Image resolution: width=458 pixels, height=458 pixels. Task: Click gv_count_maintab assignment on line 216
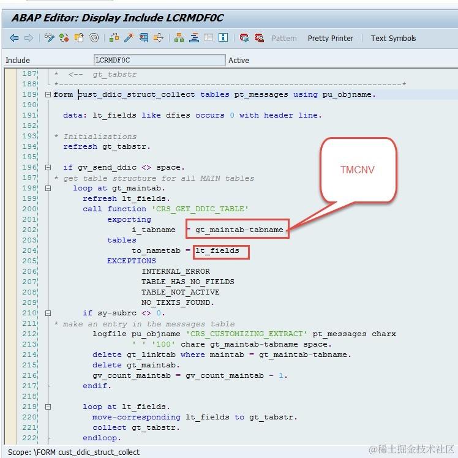pos(190,375)
